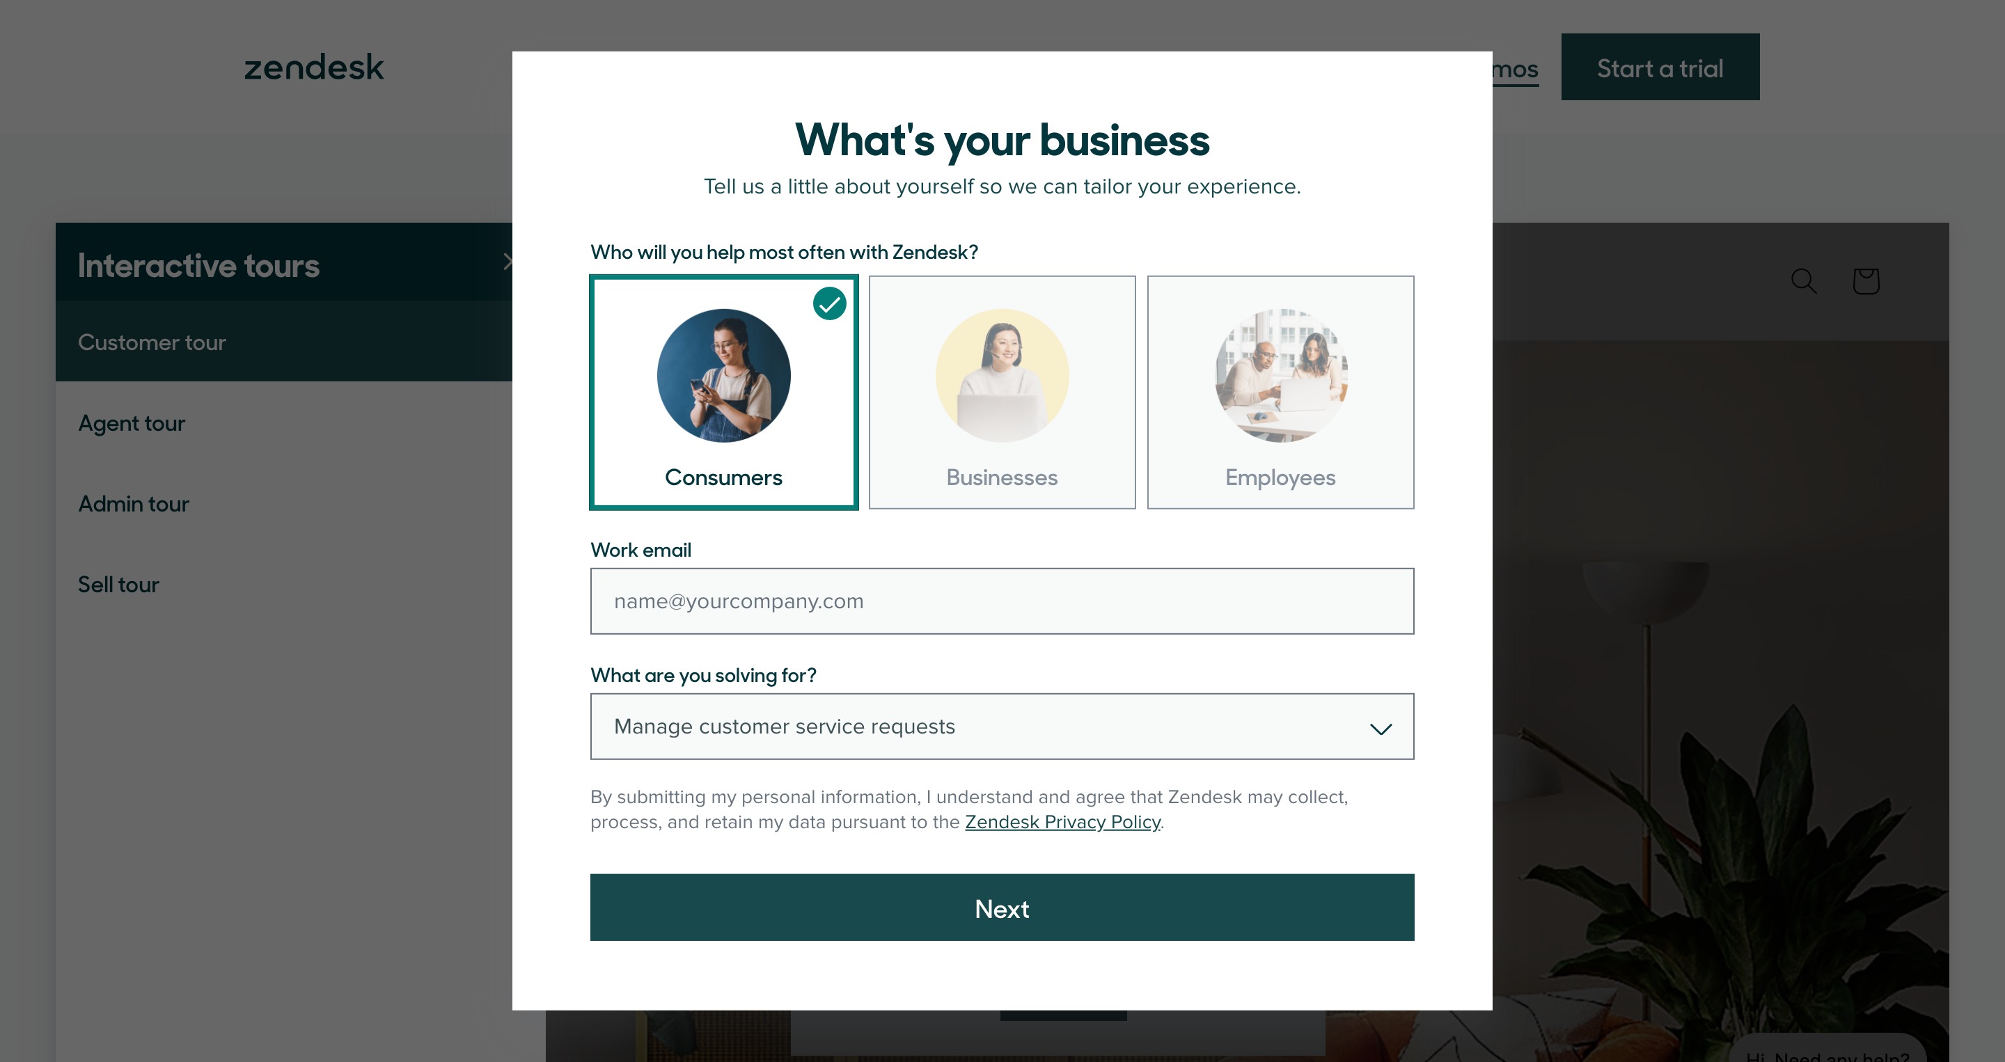Open the Agent tour item

point(132,423)
